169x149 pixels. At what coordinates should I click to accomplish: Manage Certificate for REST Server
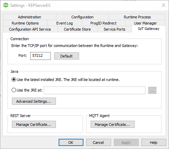click(x=34, y=124)
